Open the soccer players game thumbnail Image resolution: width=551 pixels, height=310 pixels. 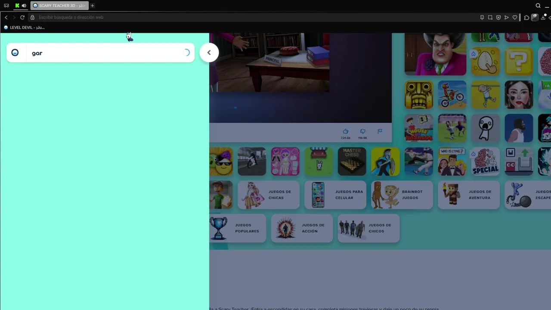452,128
